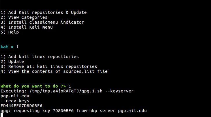Click the cyan "kat >" prompt

(x=7, y=47)
